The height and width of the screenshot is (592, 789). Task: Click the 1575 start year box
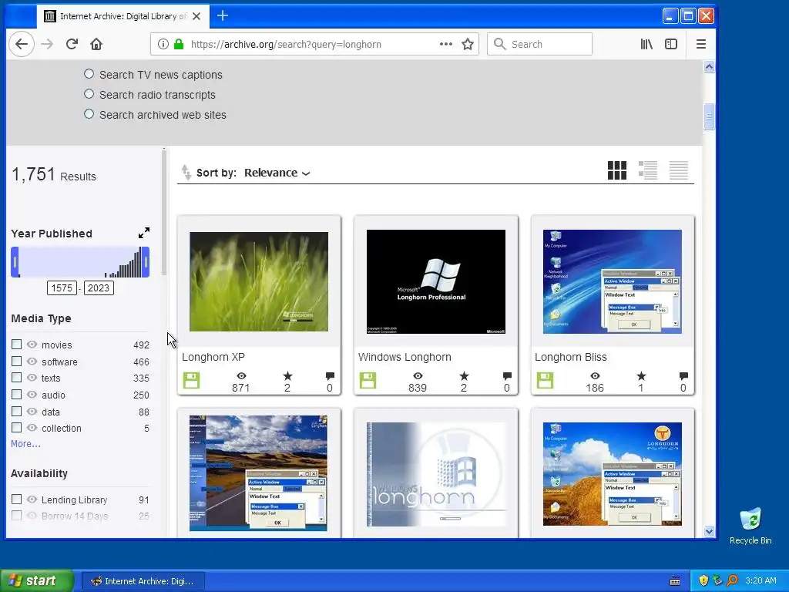[x=62, y=288]
